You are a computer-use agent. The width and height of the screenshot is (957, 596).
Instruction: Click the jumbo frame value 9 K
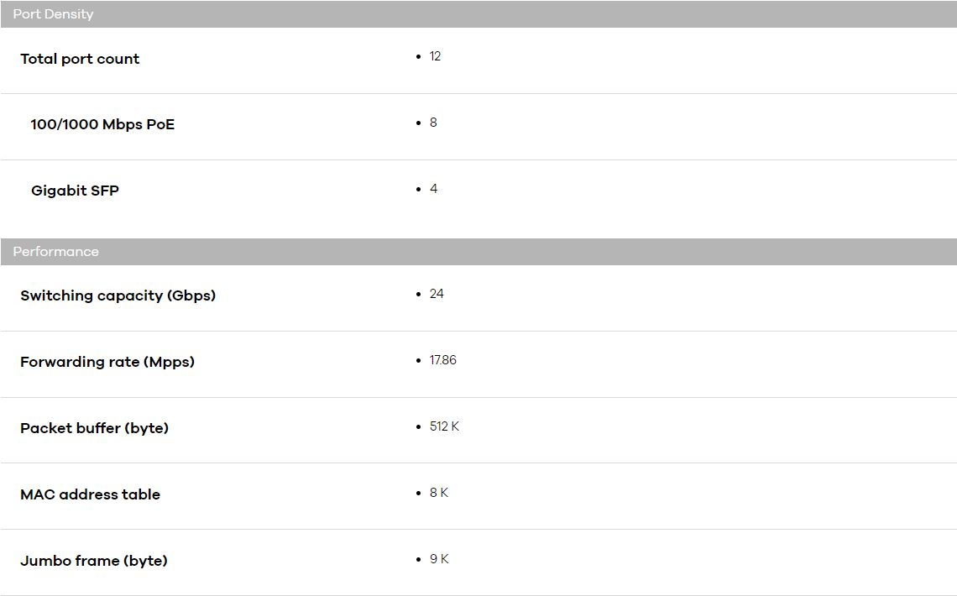(x=439, y=559)
